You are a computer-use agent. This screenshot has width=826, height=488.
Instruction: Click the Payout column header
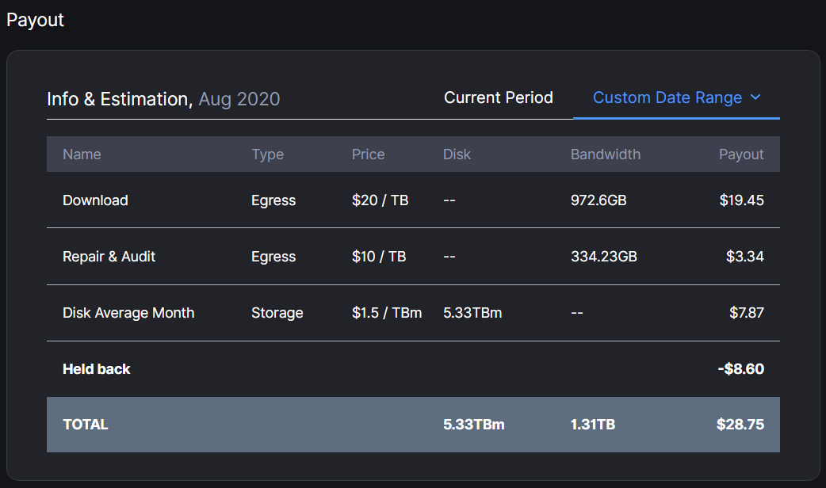tap(740, 154)
